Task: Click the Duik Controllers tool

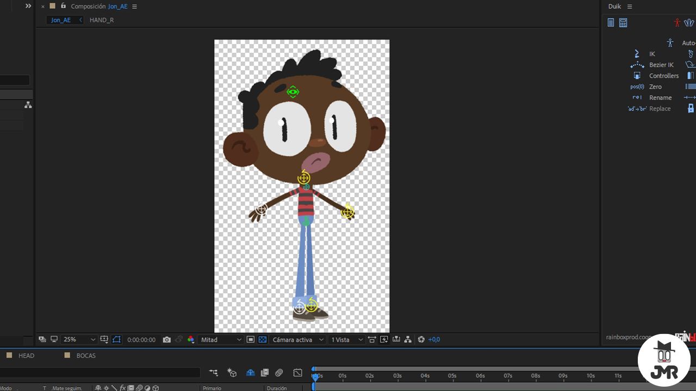Action: pos(655,75)
